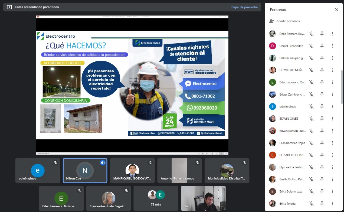This screenshot has width=344, height=212.
Task: Mute Erika Solano taza's microphone
Action: tap(312, 191)
